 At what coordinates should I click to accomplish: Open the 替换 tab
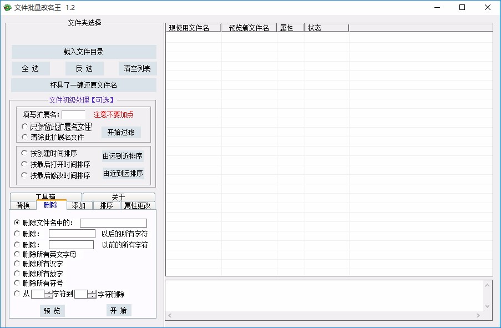pos(23,205)
